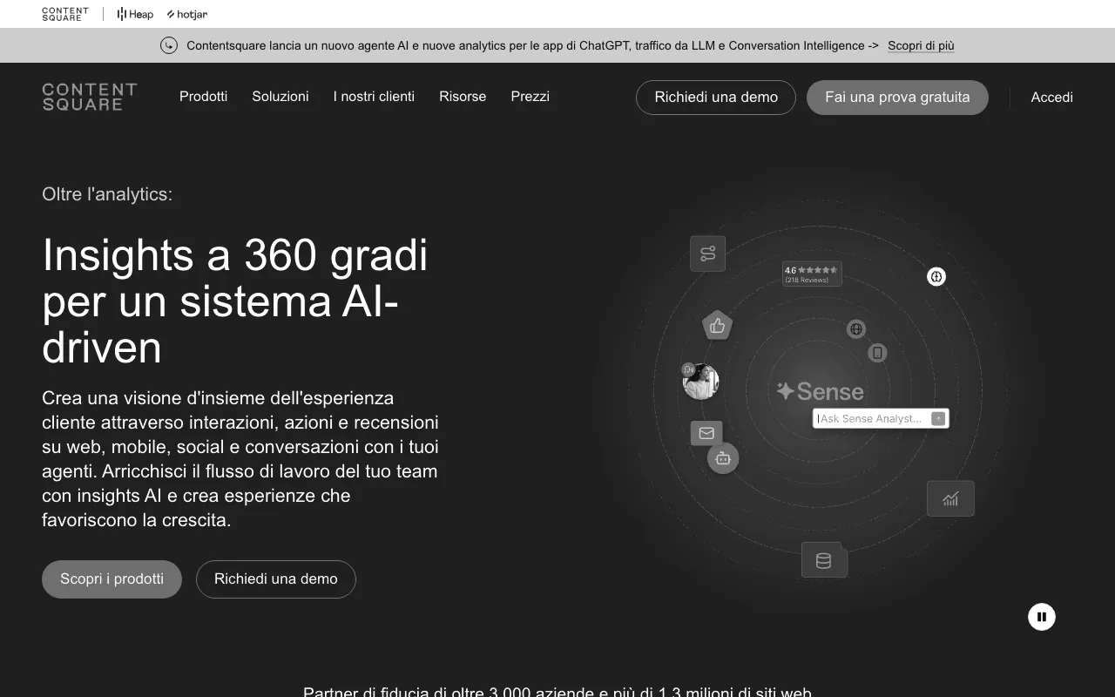Viewport: 1115px width, 697px height.
Task: Click the 4.6 star rating reviews badge
Action: click(x=812, y=274)
